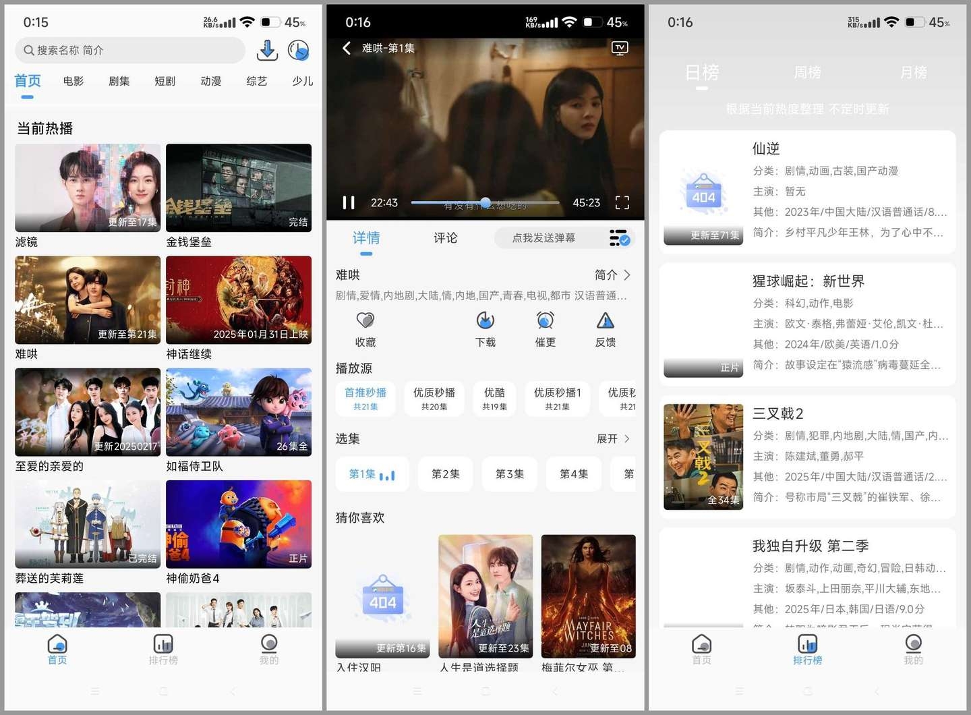Enter fullscreen video mode

622,202
